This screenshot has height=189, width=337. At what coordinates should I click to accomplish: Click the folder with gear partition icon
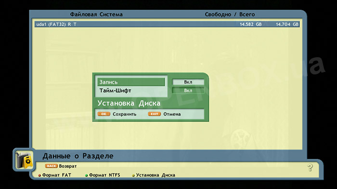point(24,160)
